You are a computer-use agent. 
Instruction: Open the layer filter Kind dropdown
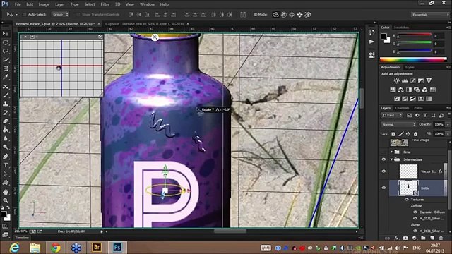(392, 116)
